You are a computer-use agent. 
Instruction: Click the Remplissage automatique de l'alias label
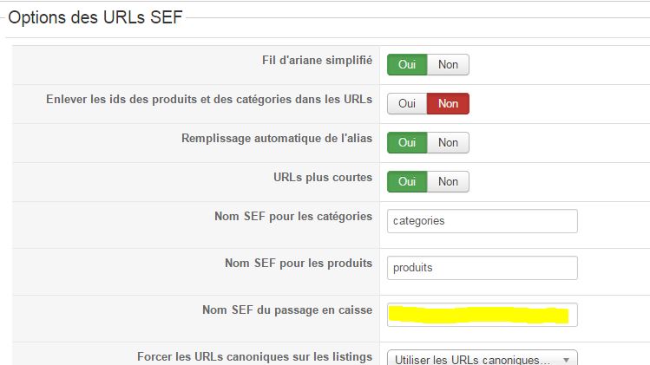[277, 139]
